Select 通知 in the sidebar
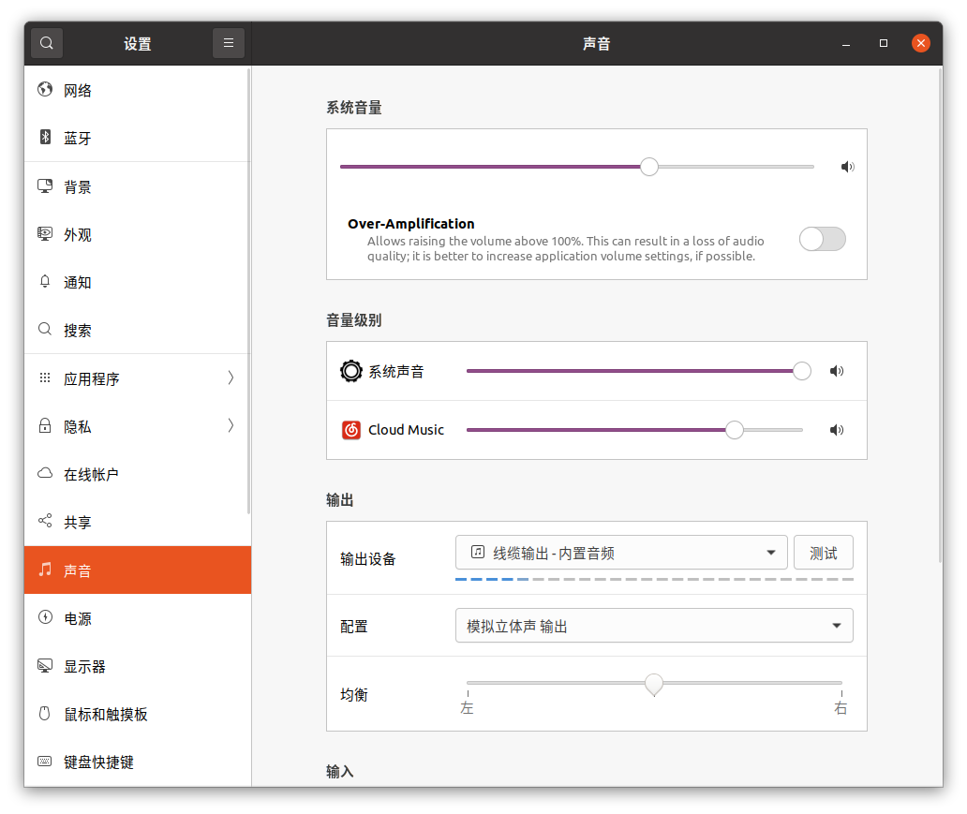 (x=138, y=282)
